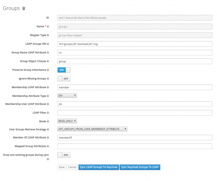Expand the Mode dropdown showing READ_ONLY

(x=67, y=121)
